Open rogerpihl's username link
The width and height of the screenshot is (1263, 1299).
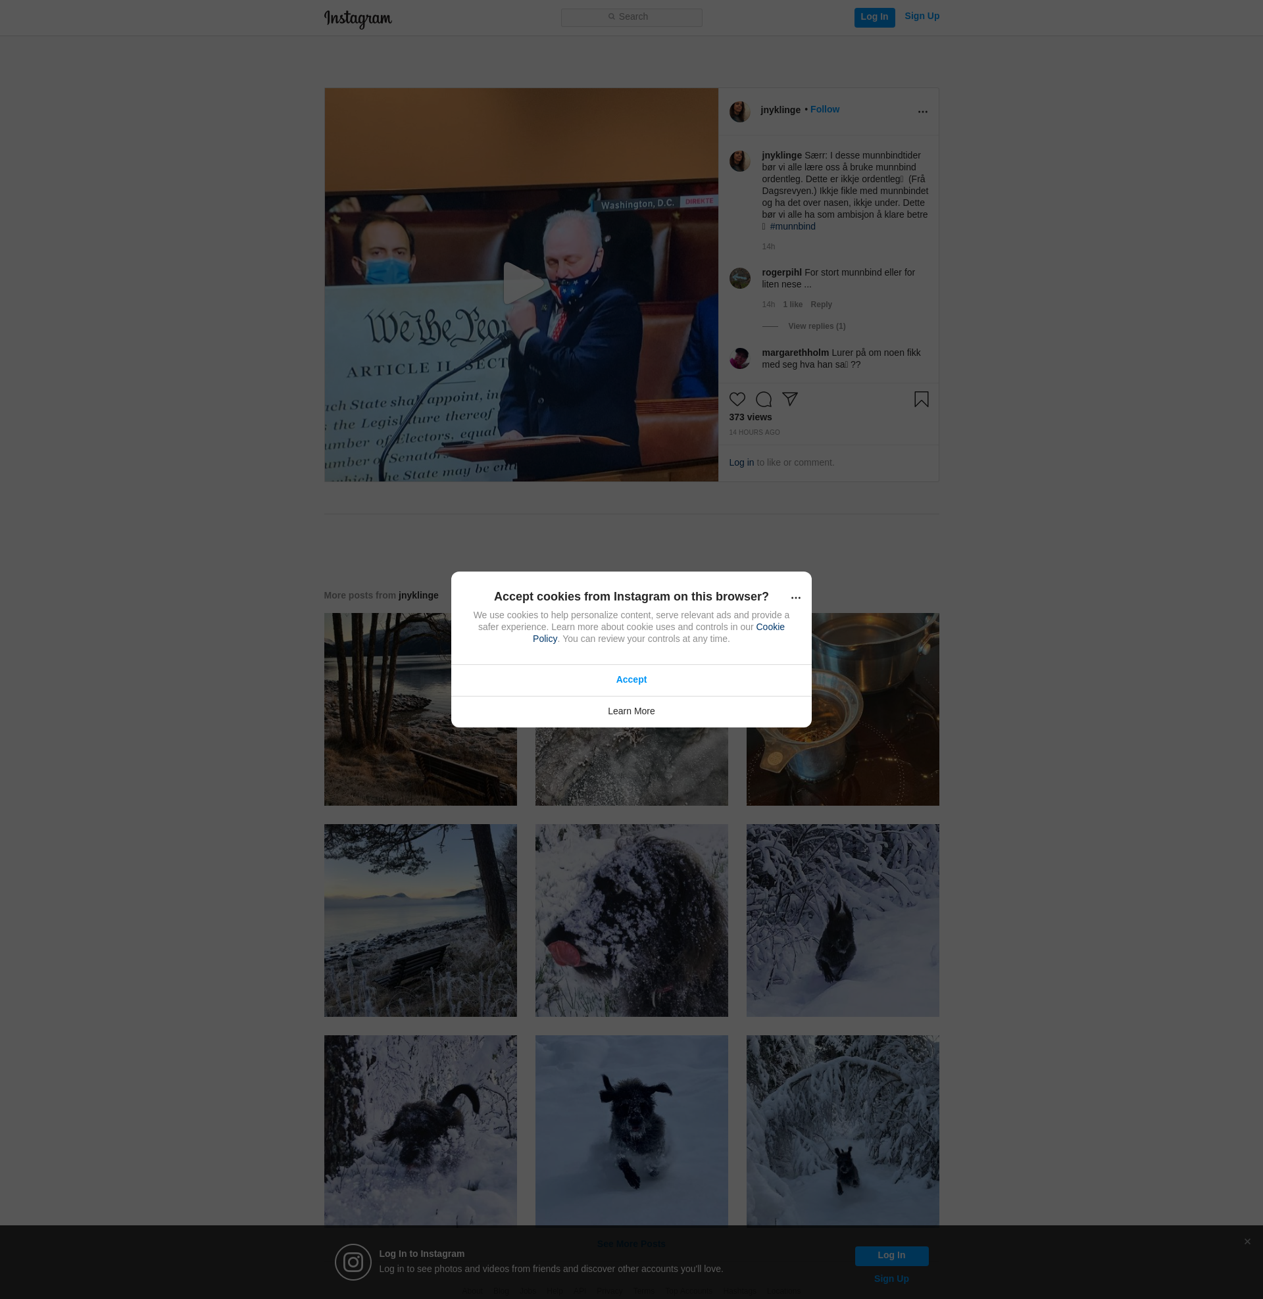click(781, 272)
